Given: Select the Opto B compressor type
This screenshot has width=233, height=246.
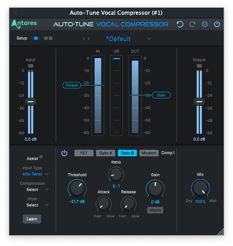Looking at the screenshot, I should 127,153.
